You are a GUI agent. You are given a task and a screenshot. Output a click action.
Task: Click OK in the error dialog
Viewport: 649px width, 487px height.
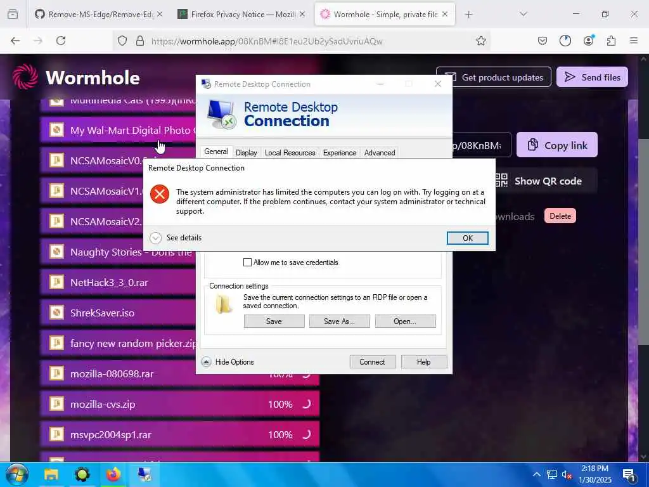[x=467, y=238]
